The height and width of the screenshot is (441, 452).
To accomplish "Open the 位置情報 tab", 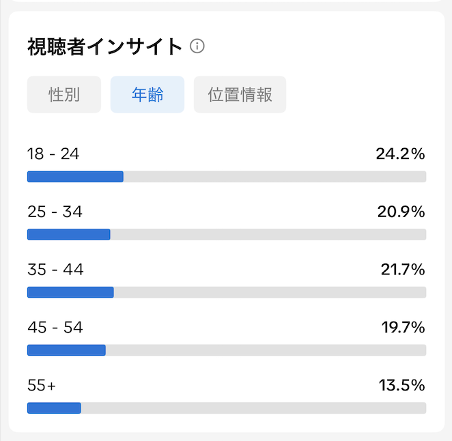I will coord(240,94).
